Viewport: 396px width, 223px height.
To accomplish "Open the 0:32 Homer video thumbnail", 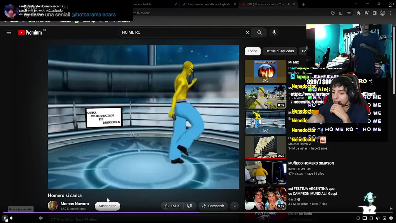I will (265, 97).
